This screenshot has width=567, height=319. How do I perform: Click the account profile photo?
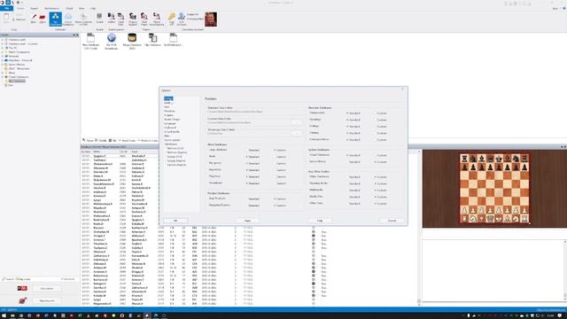[211, 19]
